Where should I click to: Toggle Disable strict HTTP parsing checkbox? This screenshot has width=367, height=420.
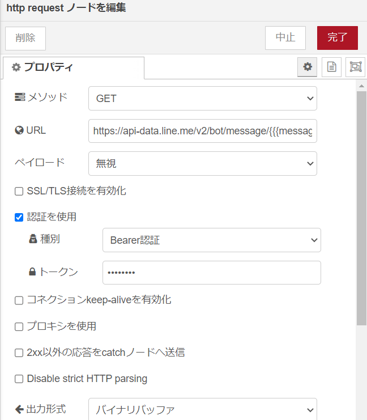(19, 379)
